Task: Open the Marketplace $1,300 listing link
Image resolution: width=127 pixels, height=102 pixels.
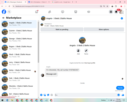Action: pos(54,26)
